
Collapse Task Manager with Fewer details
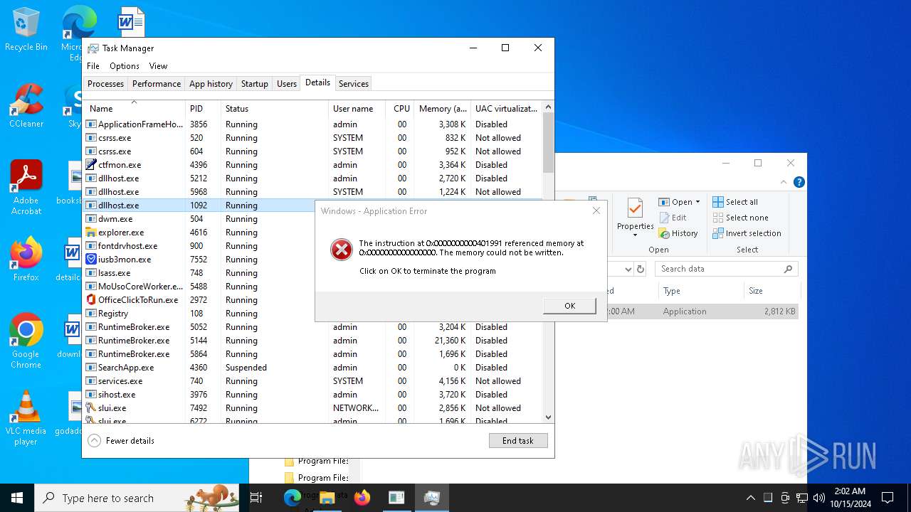[x=122, y=441]
